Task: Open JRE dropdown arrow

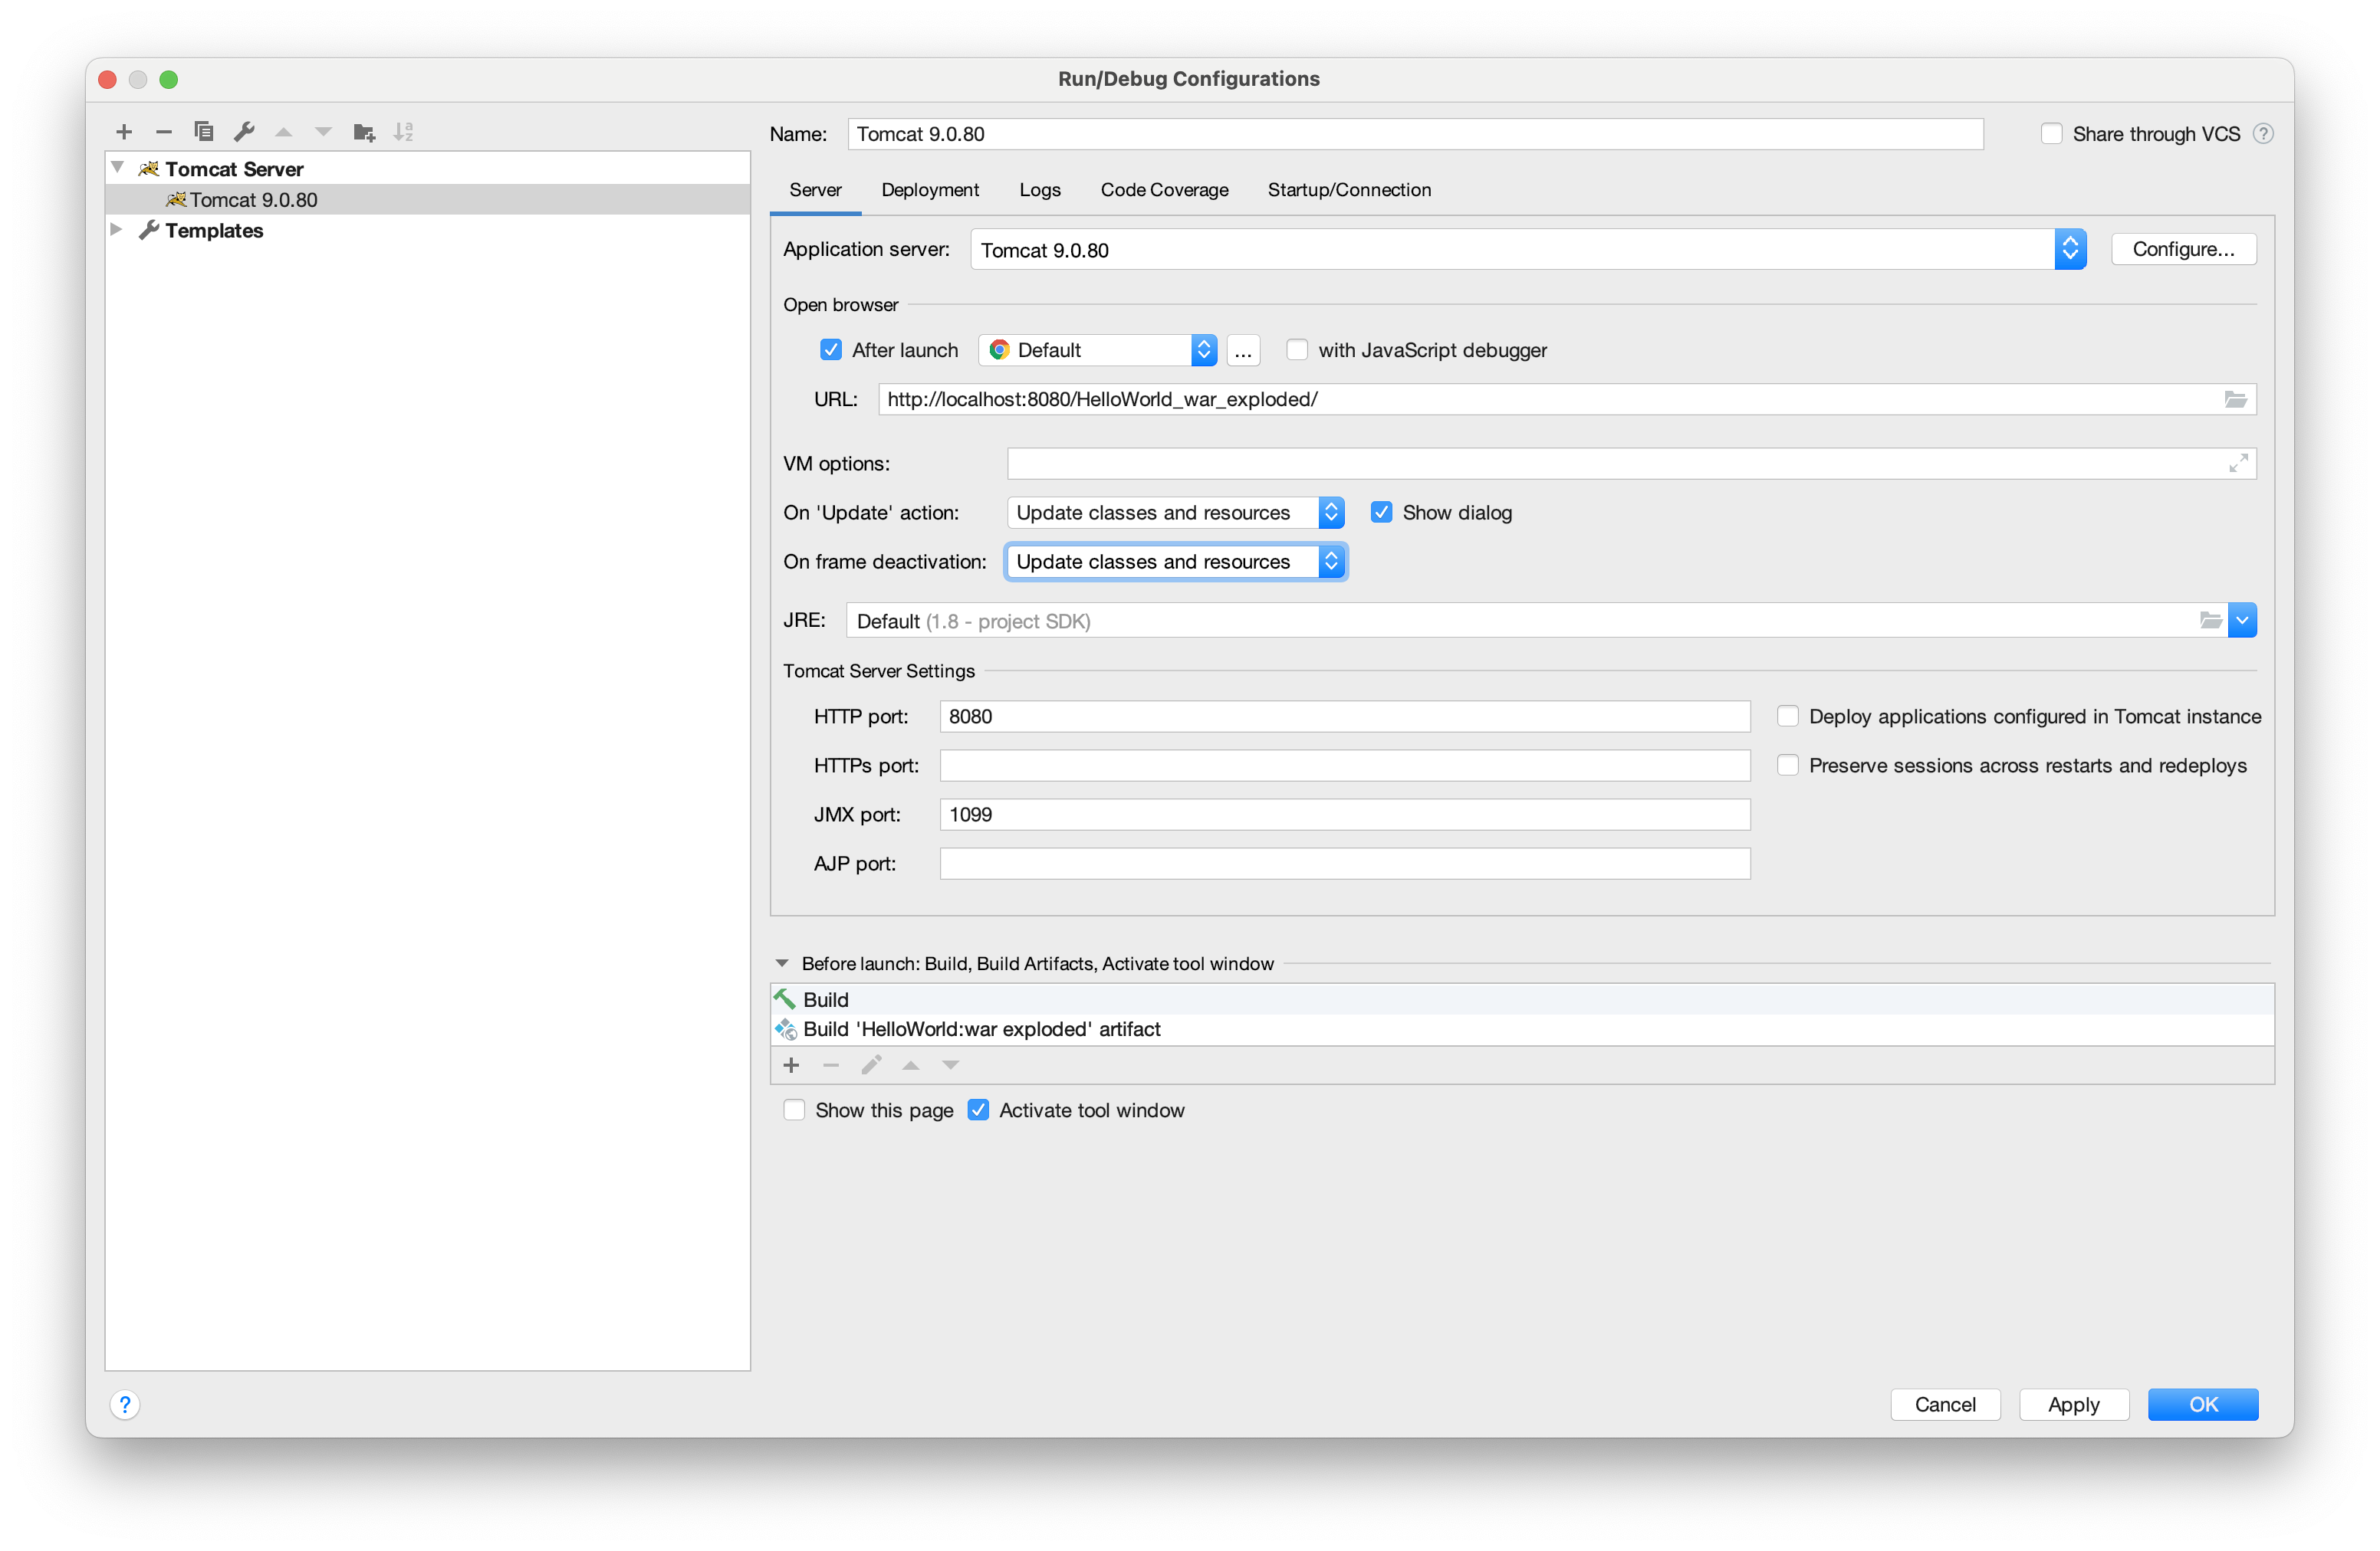Action: 2242,621
